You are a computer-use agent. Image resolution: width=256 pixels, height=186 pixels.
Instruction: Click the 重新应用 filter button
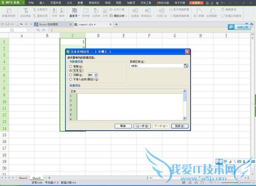[40, 16]
